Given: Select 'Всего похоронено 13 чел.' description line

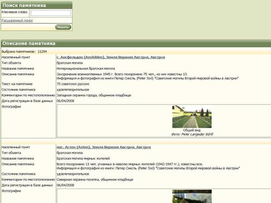Looking at the screenshot, I should point(130,164).
